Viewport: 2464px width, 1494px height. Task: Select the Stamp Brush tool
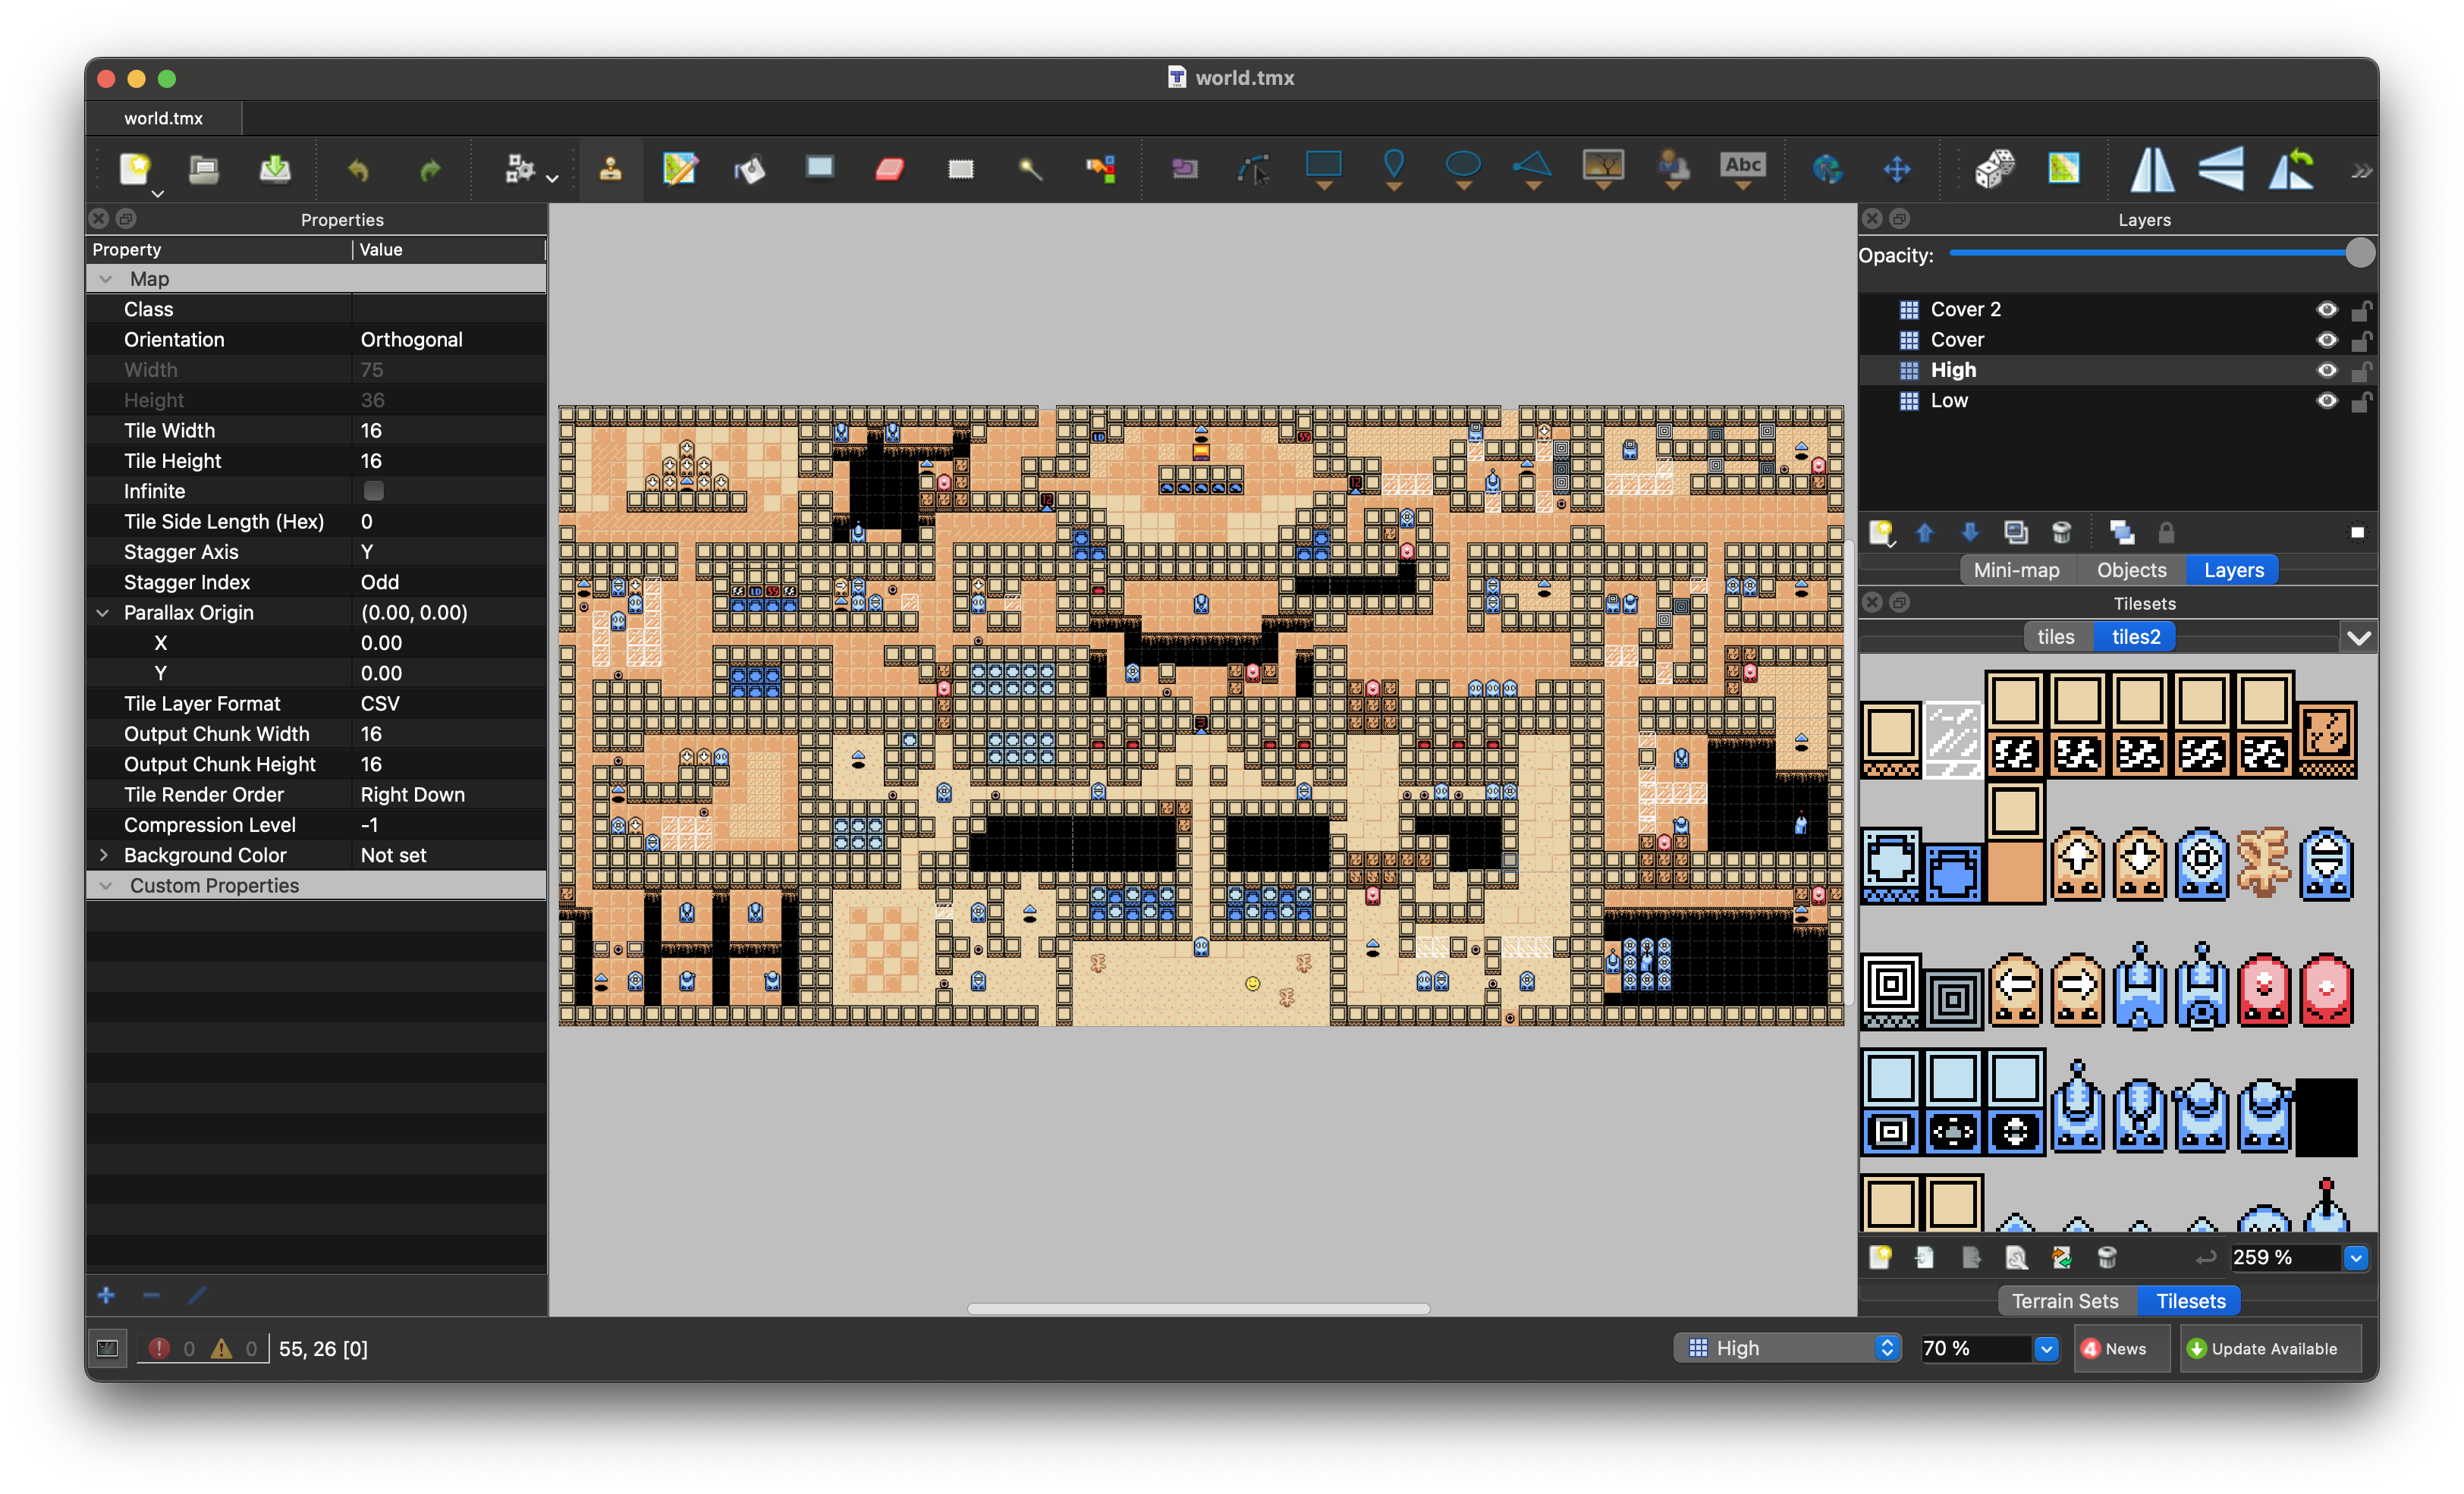[610, 169]
